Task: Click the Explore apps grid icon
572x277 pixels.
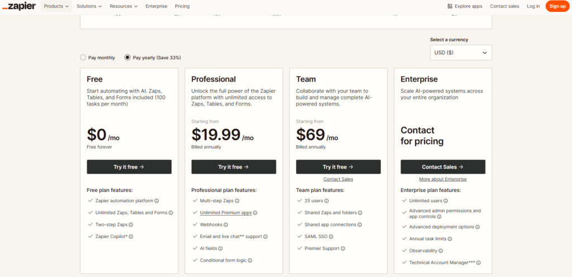Action: click(x=450, y=6)
